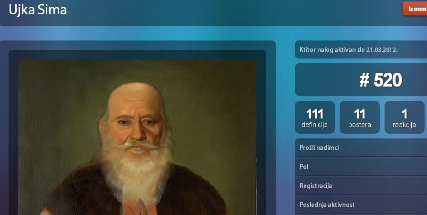Click the date 21.03.2012 in Ktitor banner

(x=382, y=49)
